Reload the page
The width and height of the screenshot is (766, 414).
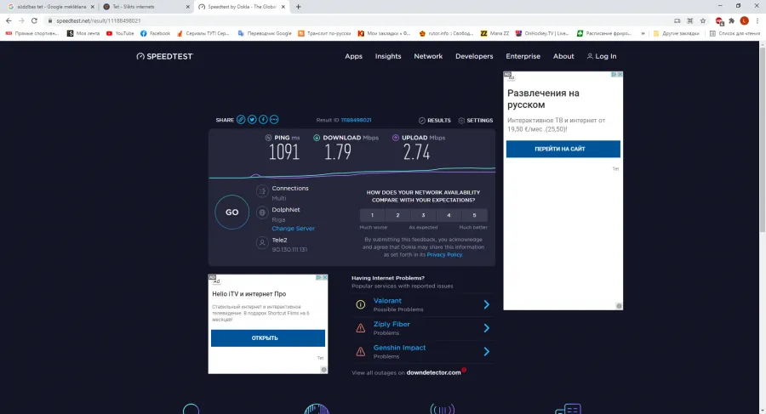point(34,20)
